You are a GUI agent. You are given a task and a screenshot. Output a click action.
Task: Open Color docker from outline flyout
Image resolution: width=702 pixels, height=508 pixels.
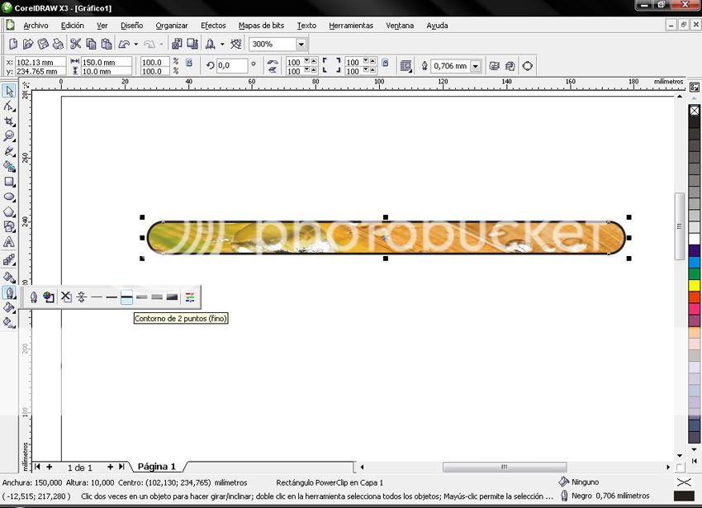point(190,297)
